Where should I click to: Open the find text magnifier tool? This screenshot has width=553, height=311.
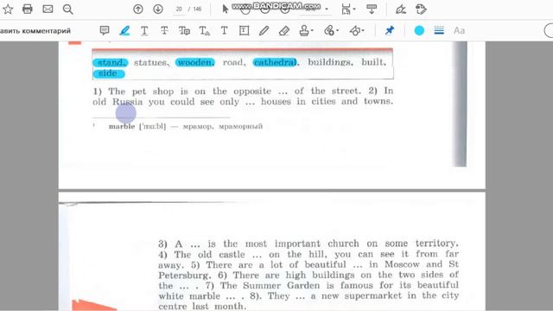(67, 10)
